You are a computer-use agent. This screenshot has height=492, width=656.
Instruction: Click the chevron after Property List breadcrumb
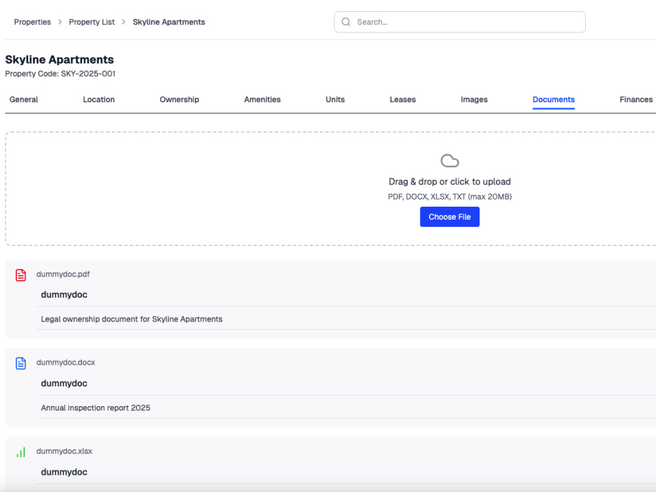[123, 22]
